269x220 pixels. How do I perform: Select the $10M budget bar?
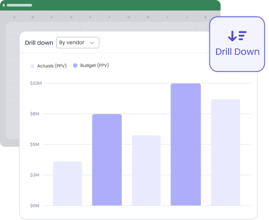click(x=186, y=144)
